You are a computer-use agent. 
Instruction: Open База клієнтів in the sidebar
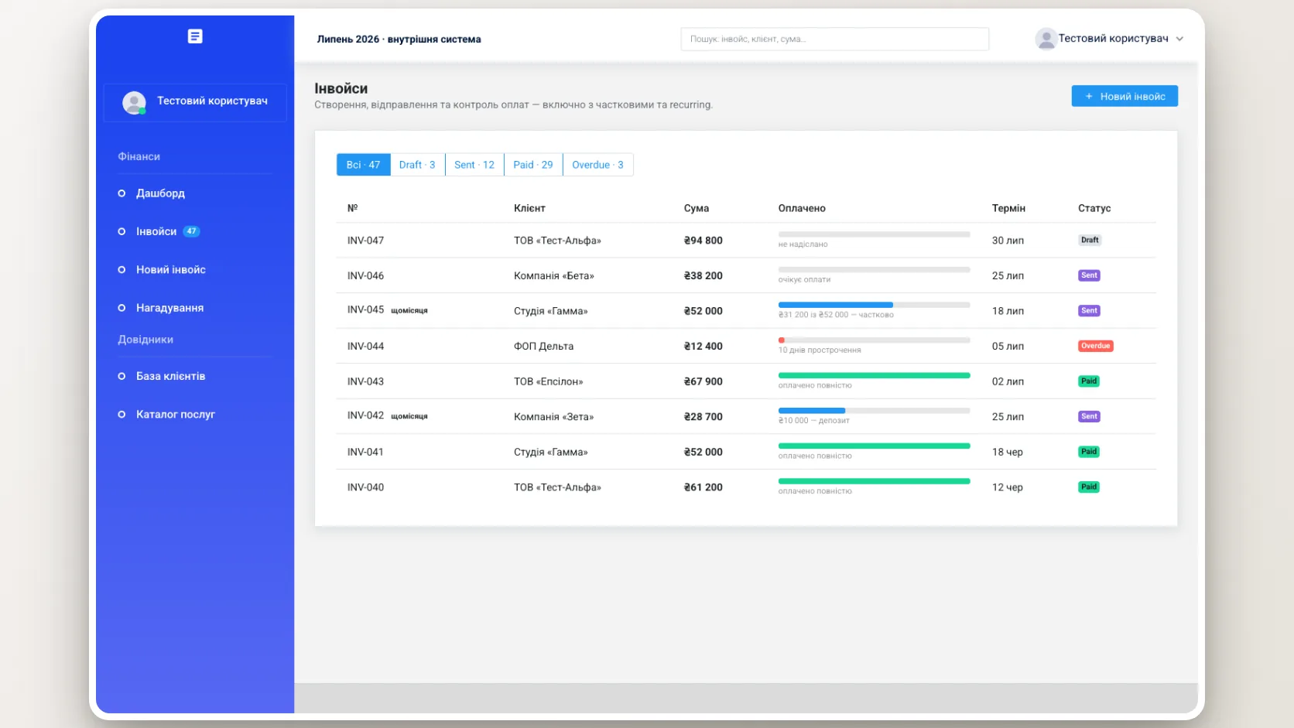[171, 376]
